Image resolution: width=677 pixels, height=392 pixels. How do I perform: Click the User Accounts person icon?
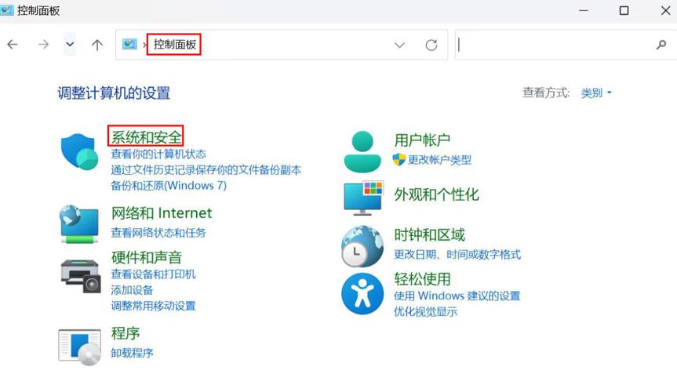coord(362,151)
